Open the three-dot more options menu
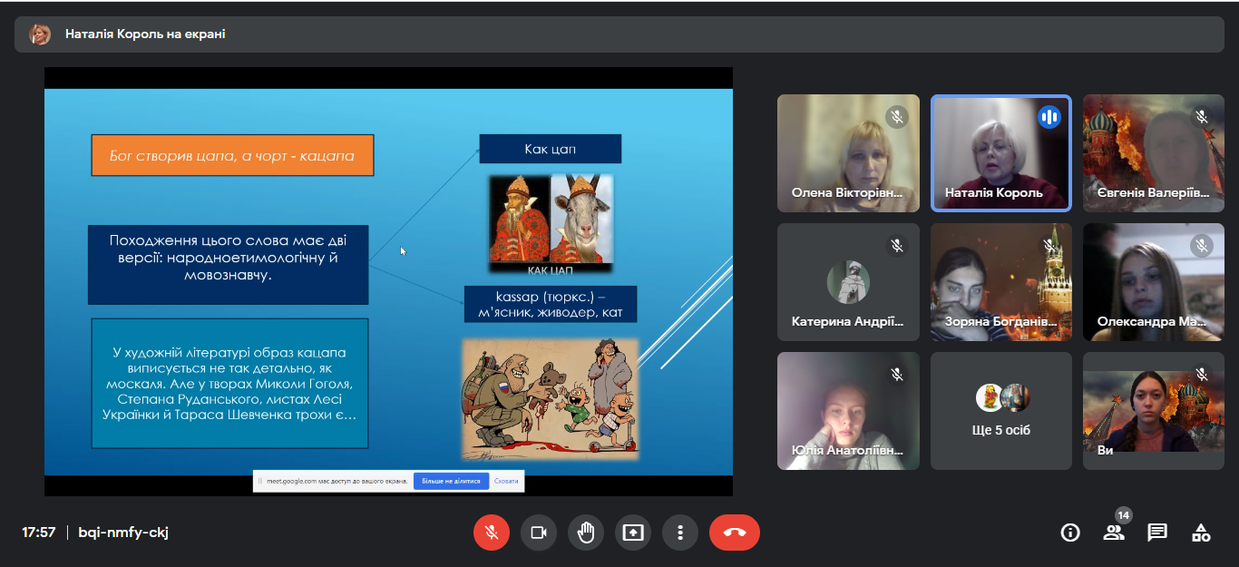This screenshot has width=1239, height=567. coord(680,533)
